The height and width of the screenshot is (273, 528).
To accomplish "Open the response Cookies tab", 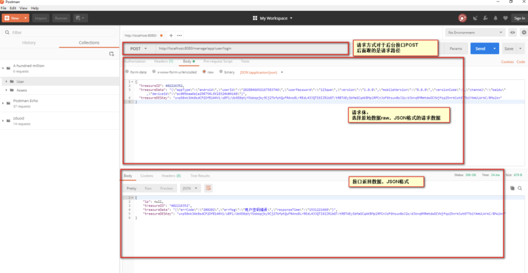I will [x=147, y=176].
